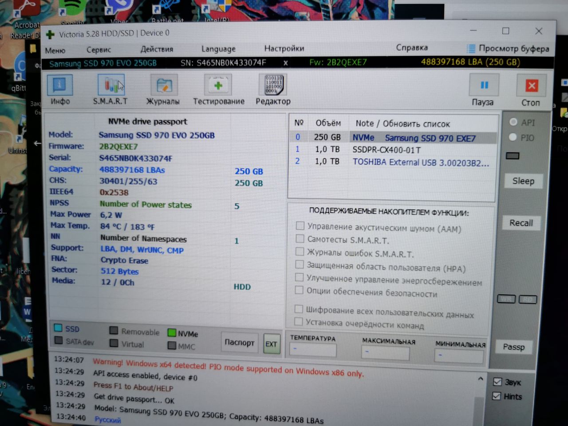Viewport: 568px width, 426px height.
Task: Open the Меню menu
Action: coord(55,50)
